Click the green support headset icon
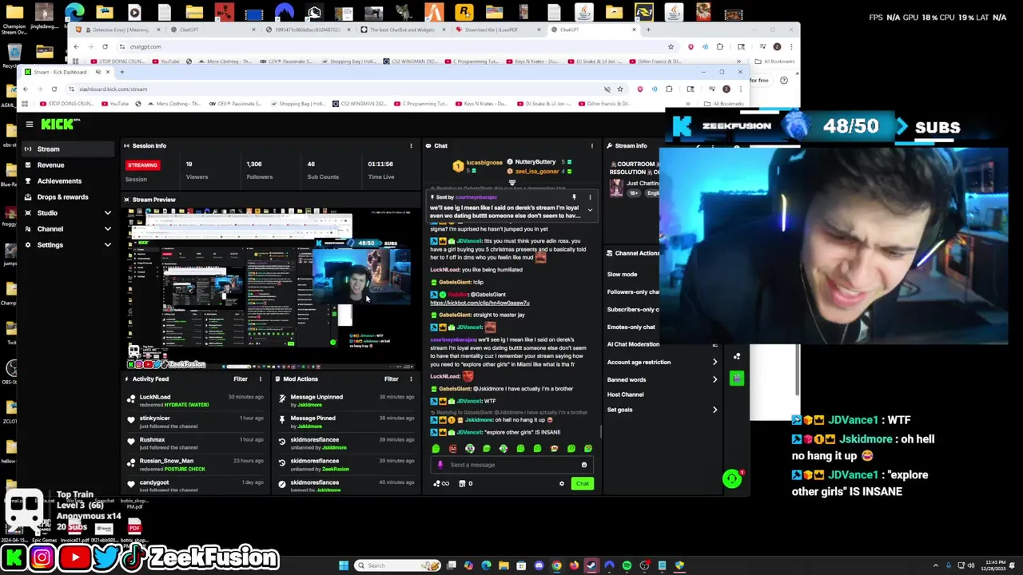Image resolution: width=1023 pixels, height=575 pixels. point(732,478)
